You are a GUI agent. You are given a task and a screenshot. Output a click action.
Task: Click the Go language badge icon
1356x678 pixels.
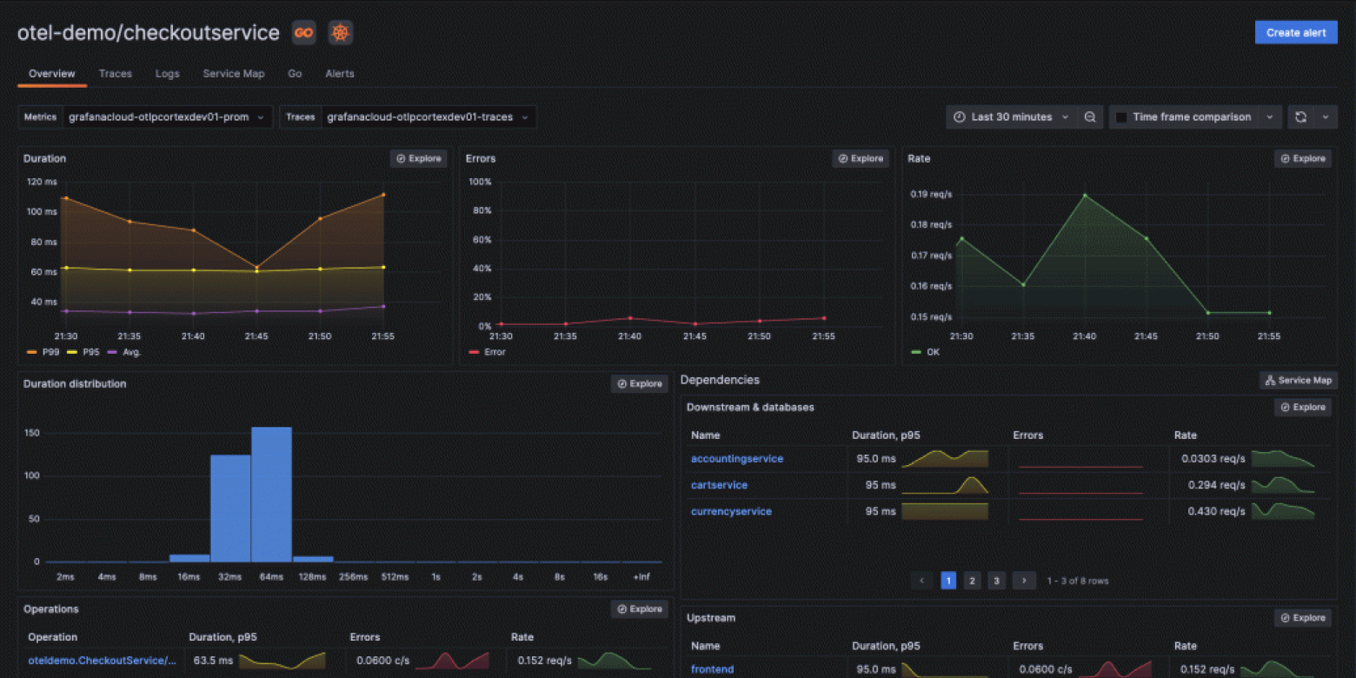[x=303, y=32]
